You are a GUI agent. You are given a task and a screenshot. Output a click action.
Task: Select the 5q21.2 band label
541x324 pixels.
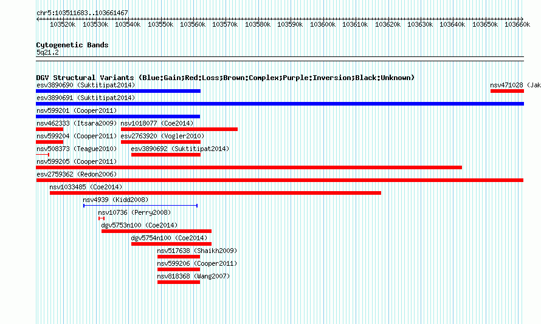(47, 52)
